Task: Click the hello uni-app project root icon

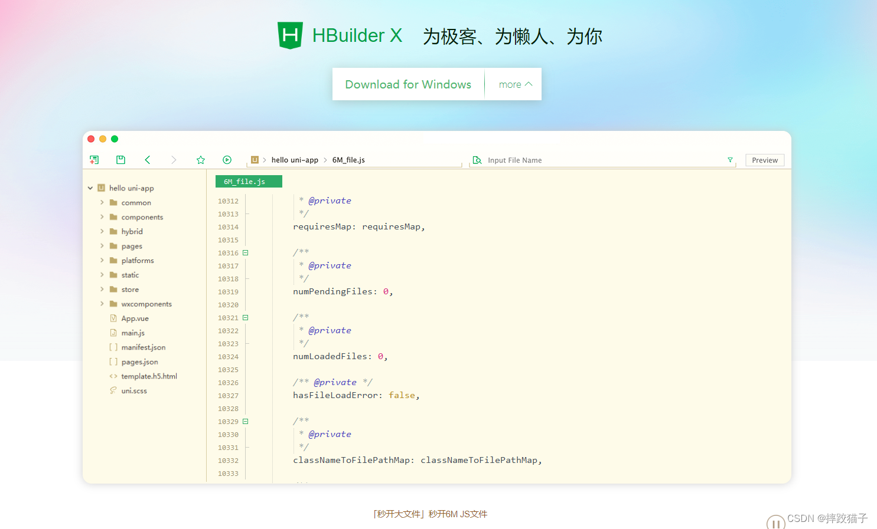Action: [x=101, y=188]
